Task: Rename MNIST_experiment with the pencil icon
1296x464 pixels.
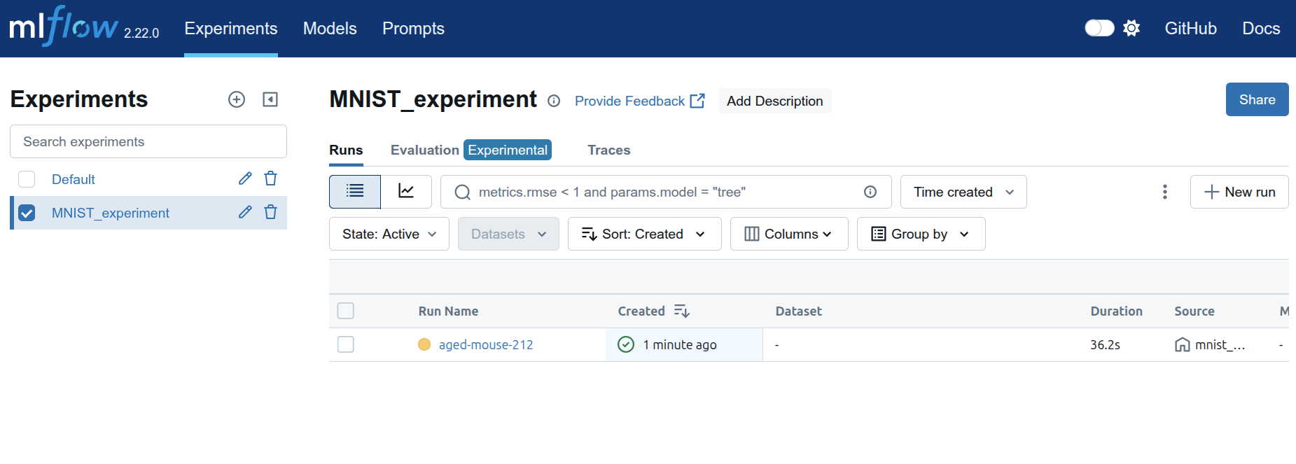Action: [x=245, y=212]
